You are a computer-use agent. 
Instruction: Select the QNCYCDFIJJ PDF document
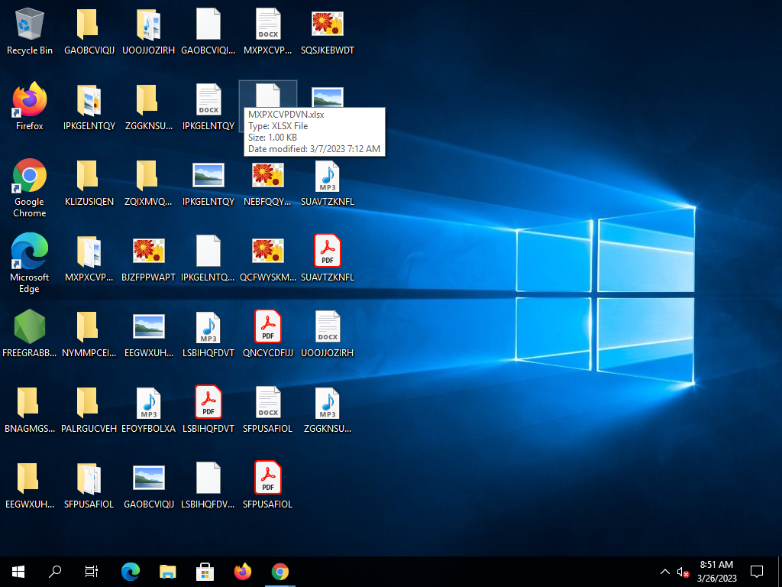click(x=268, y=327)
